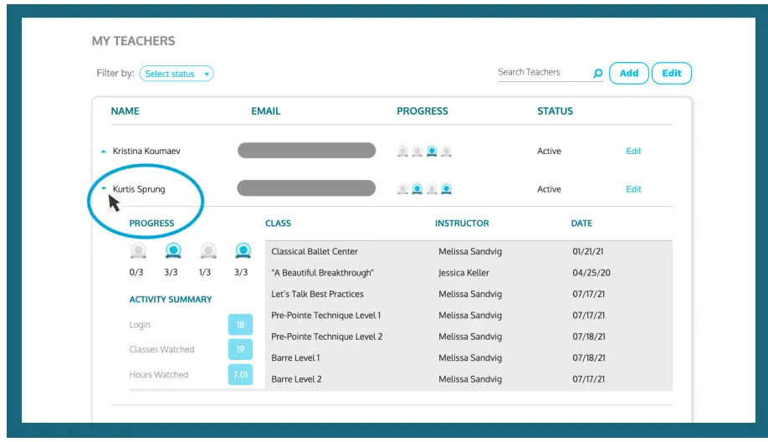Click instructor Jessica Keller
The image size is (768, 442).
(463, 273)
